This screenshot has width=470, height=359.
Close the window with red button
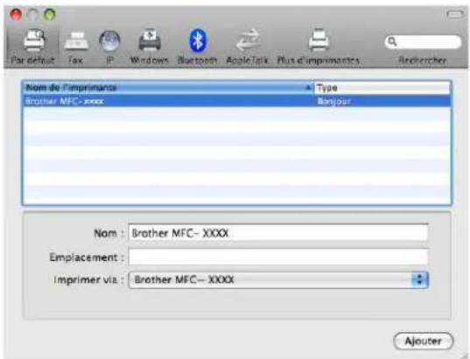[16, 14]
